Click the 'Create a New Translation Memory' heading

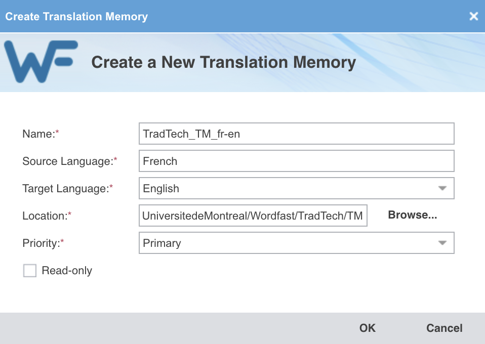(x=224, y=62)
